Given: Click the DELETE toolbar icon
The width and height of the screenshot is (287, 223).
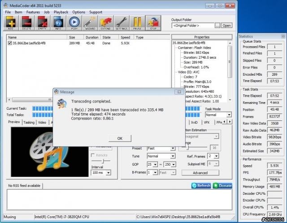Looking at the screenshot, I should click(x=27, y=23).
